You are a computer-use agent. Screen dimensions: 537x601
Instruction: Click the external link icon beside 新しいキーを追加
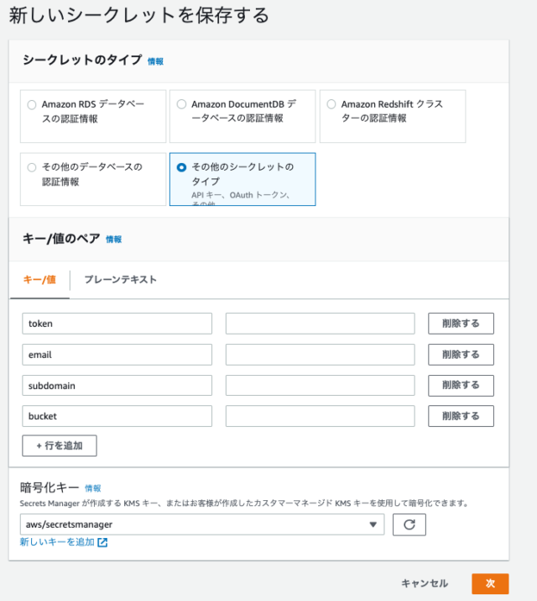click(102, 542)
